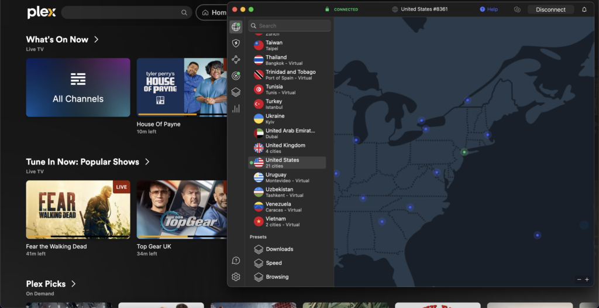Click the United States #8361 server label
599x308 pixels.
424,9
